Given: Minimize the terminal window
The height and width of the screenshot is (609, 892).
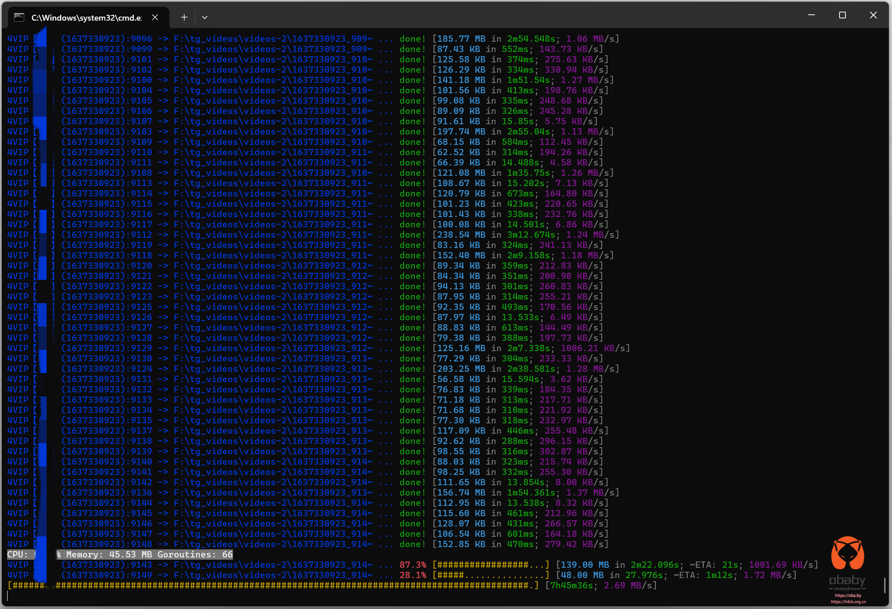Looking at the screenshot, I should point(811,15).
